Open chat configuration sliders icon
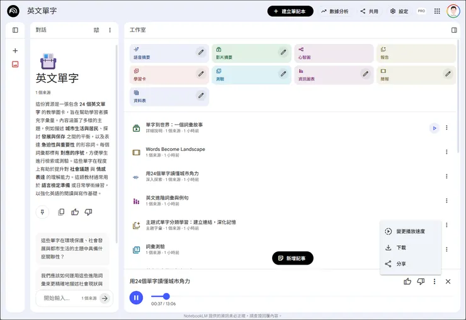Viewport: 466px width, 320px height. tap(96, 30)
